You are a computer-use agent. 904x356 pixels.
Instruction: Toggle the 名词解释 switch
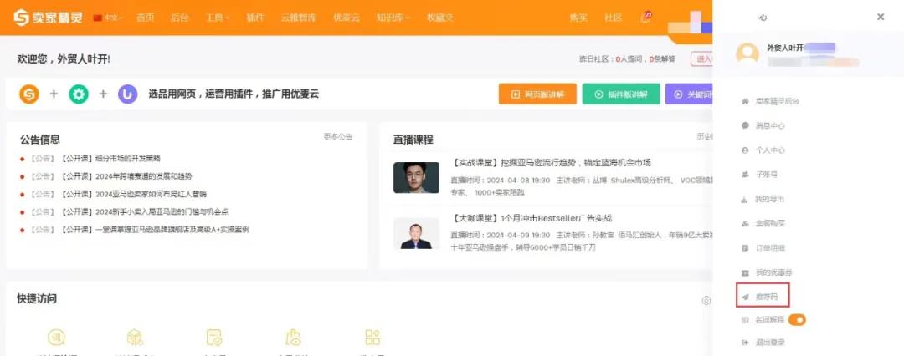[x=797, y=320]
